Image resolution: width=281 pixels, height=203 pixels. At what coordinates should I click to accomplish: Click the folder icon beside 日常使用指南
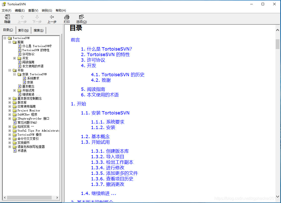(x=15, y=107)
